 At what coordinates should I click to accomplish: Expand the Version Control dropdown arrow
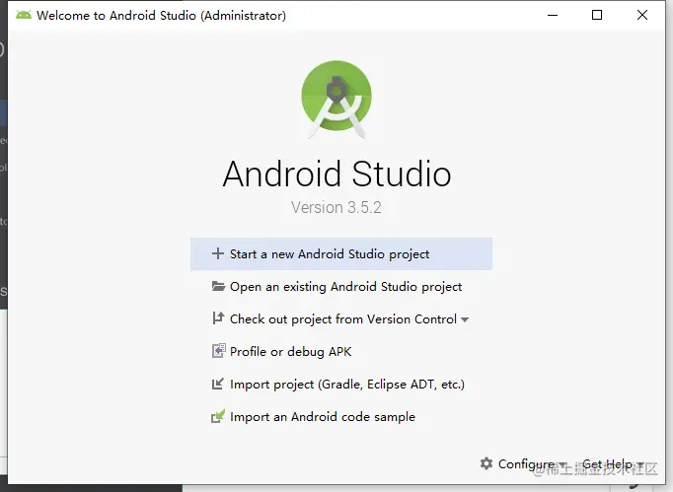465,319
